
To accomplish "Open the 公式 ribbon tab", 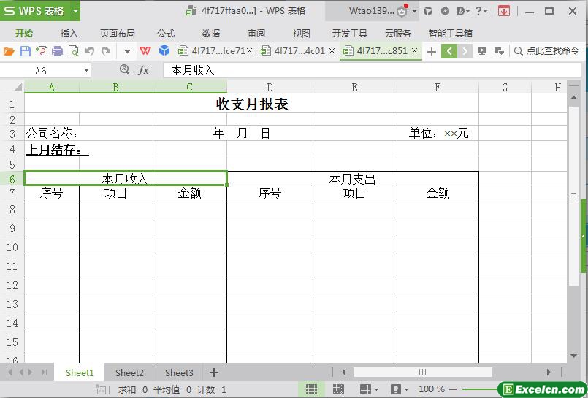I will click(x=166, y=34).
